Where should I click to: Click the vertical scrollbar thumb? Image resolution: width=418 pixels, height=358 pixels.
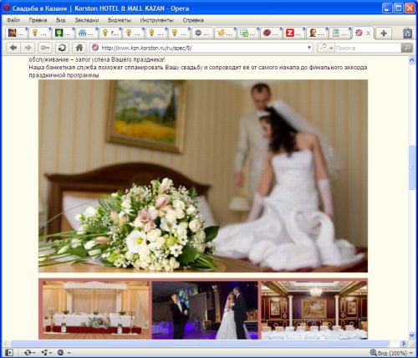[x=411, y=167]
